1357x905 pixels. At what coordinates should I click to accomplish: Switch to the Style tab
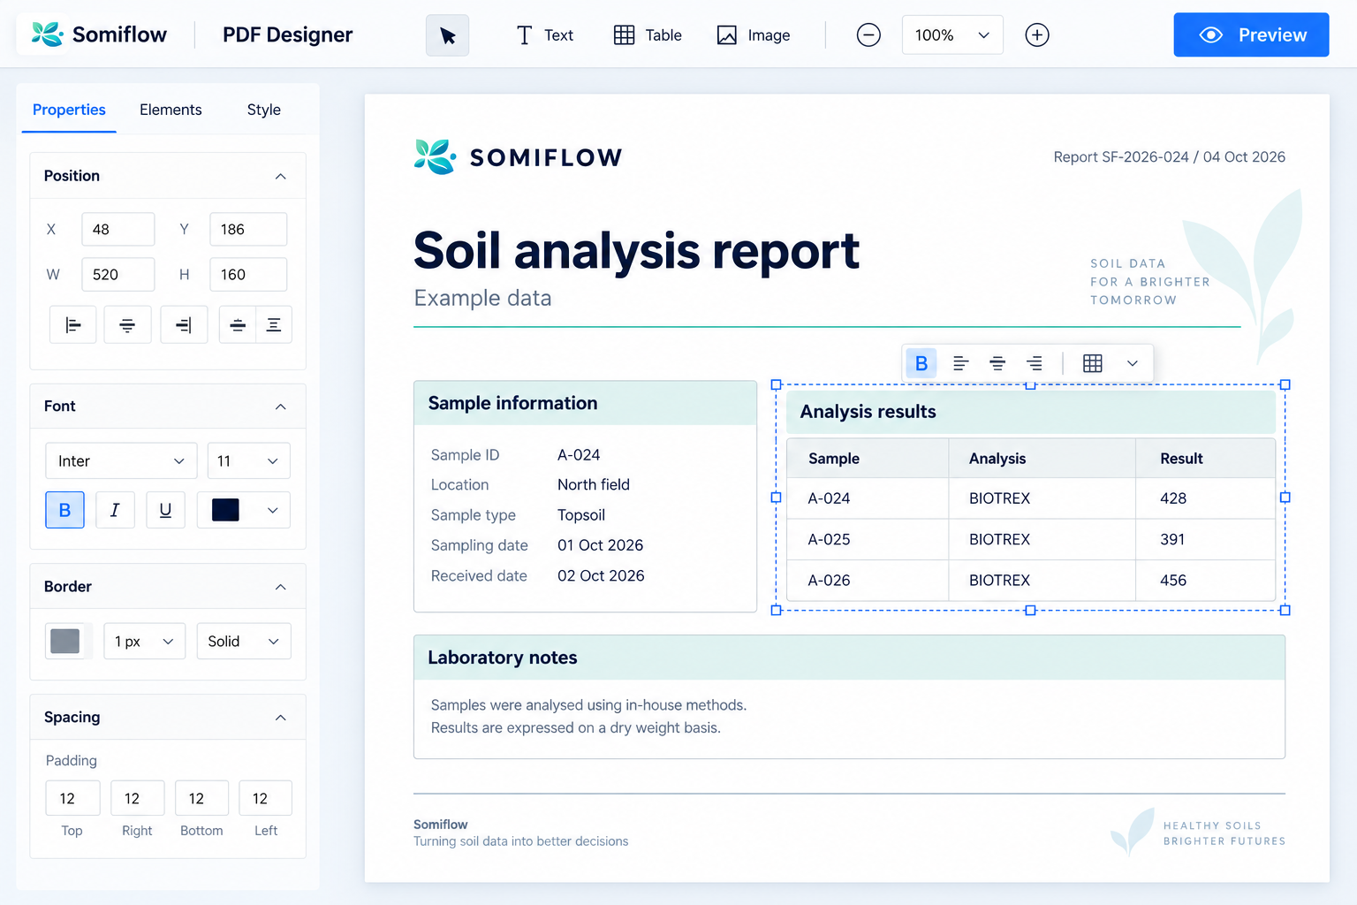click(263, 110)
